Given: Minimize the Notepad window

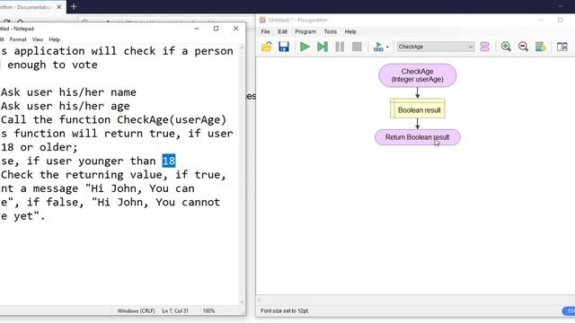Looking at the screenshot, I should click(x=197, y=29).
